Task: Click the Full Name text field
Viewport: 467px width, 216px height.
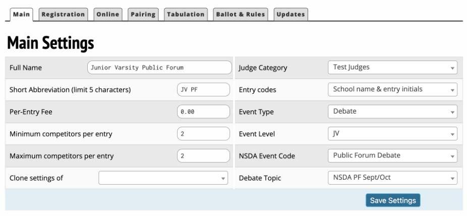Action: pos(158,68)
